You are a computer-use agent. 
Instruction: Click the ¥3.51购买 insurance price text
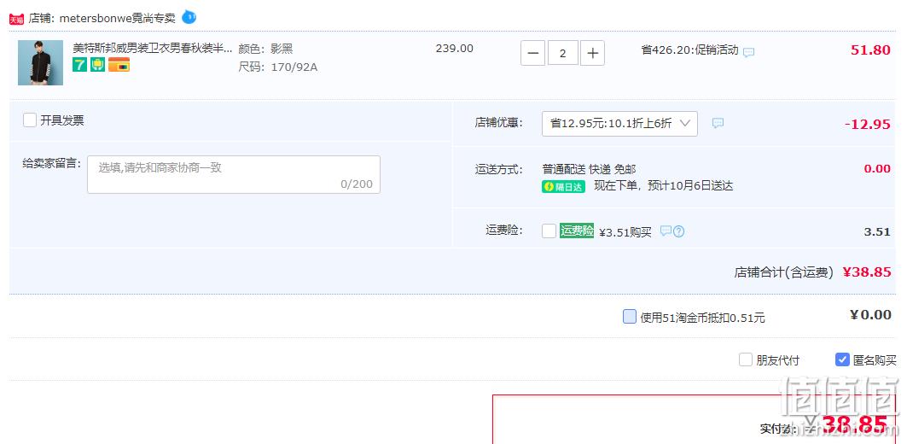(x=625, y=233)
